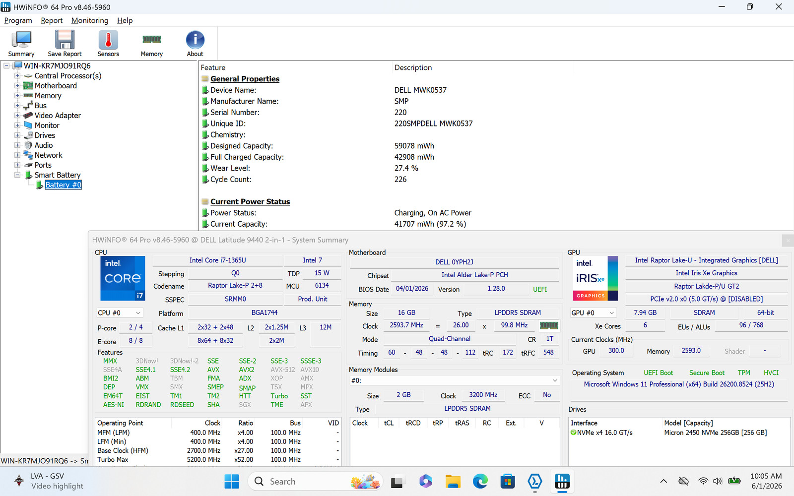Collapse the Smart Battery tree node
Viewport: 794px width, 496px height.
pyautogui.click(x=17, y=175)
